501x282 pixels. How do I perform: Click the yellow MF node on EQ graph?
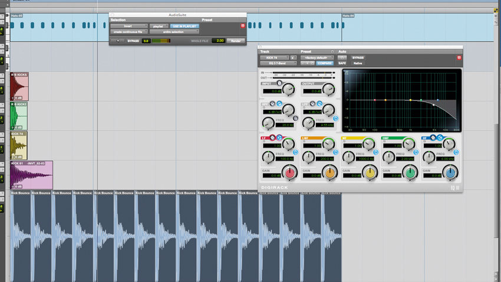click(x=411, y=100)
